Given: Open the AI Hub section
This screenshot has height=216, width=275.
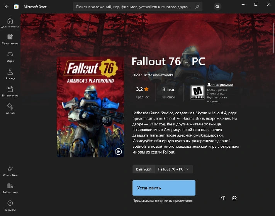Looking at the screenshot, I should (10, 108).
